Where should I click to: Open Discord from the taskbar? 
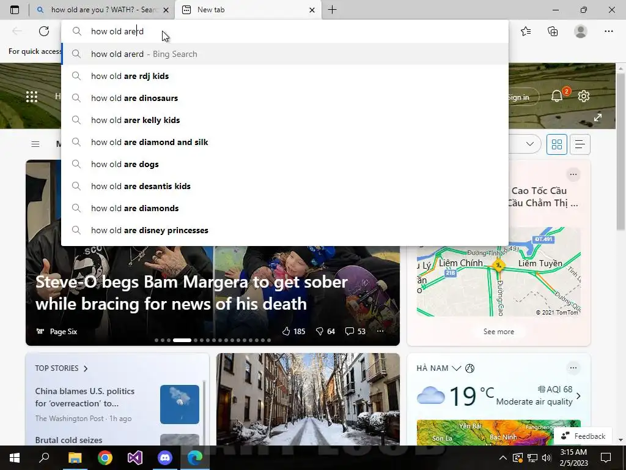pos(165,458)
